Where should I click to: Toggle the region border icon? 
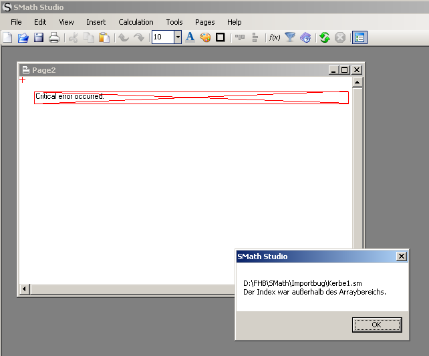tap(220, 37)
